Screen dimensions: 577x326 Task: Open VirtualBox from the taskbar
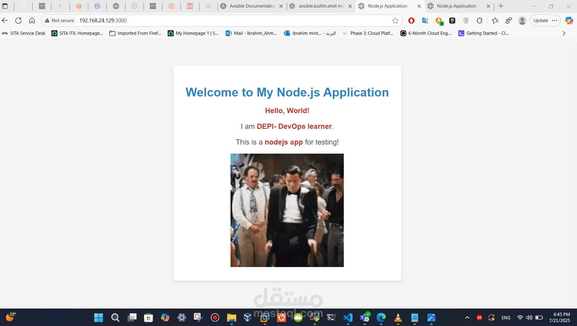[248, 318]
